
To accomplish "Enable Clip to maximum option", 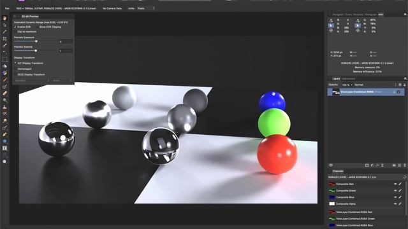I will (15, 32).
